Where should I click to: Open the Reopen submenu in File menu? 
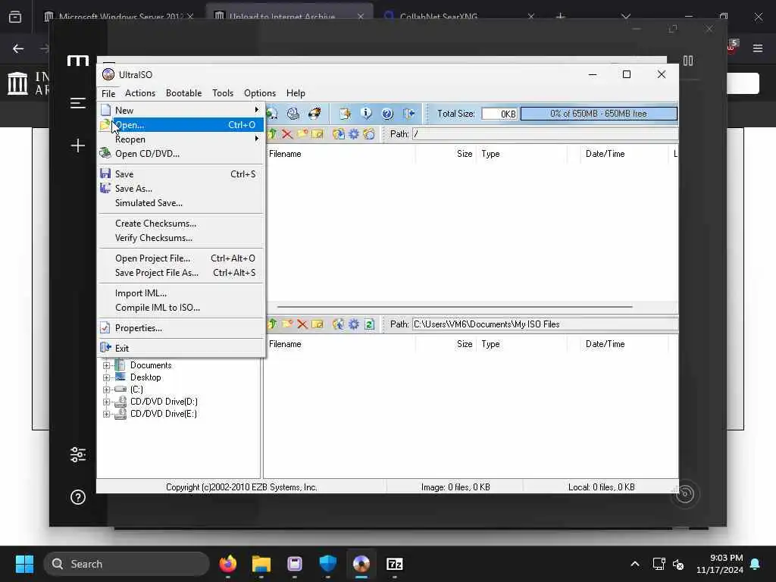pos(180,139)
